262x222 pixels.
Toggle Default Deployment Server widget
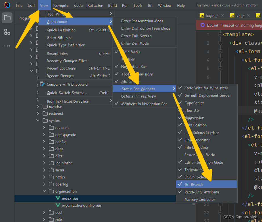click(207, 95)
